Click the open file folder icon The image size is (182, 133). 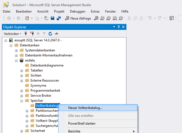tap(46, 18)
